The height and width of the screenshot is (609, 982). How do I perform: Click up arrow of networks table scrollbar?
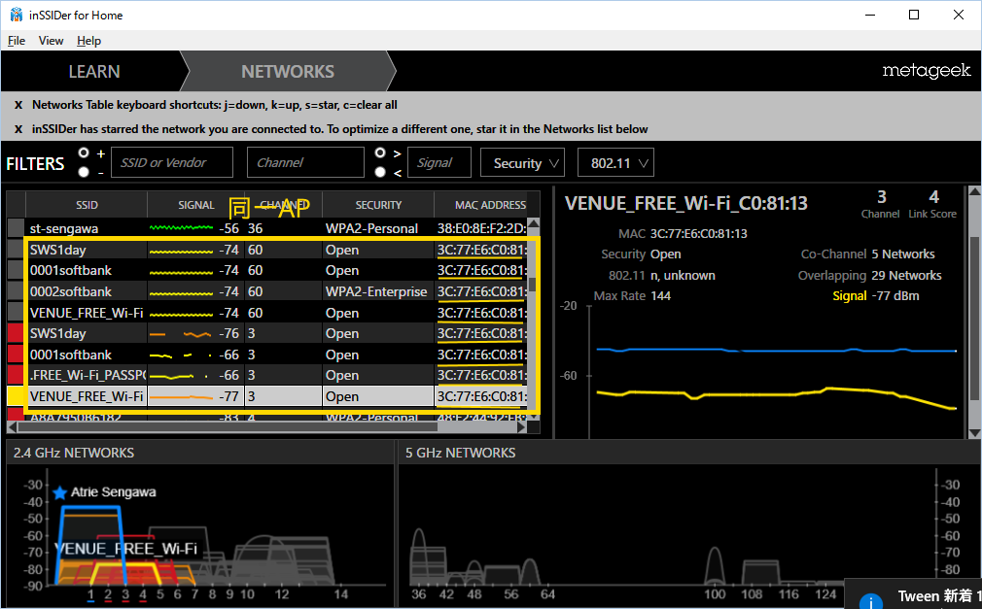click(534, 223)
